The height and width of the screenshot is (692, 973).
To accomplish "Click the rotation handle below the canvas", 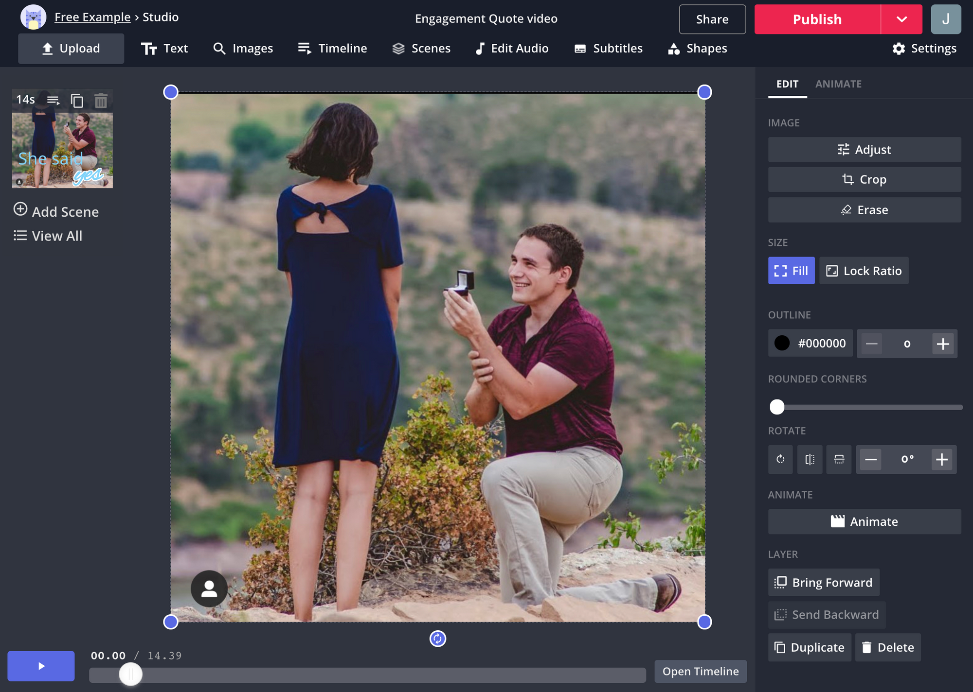I will click(437, 639).
